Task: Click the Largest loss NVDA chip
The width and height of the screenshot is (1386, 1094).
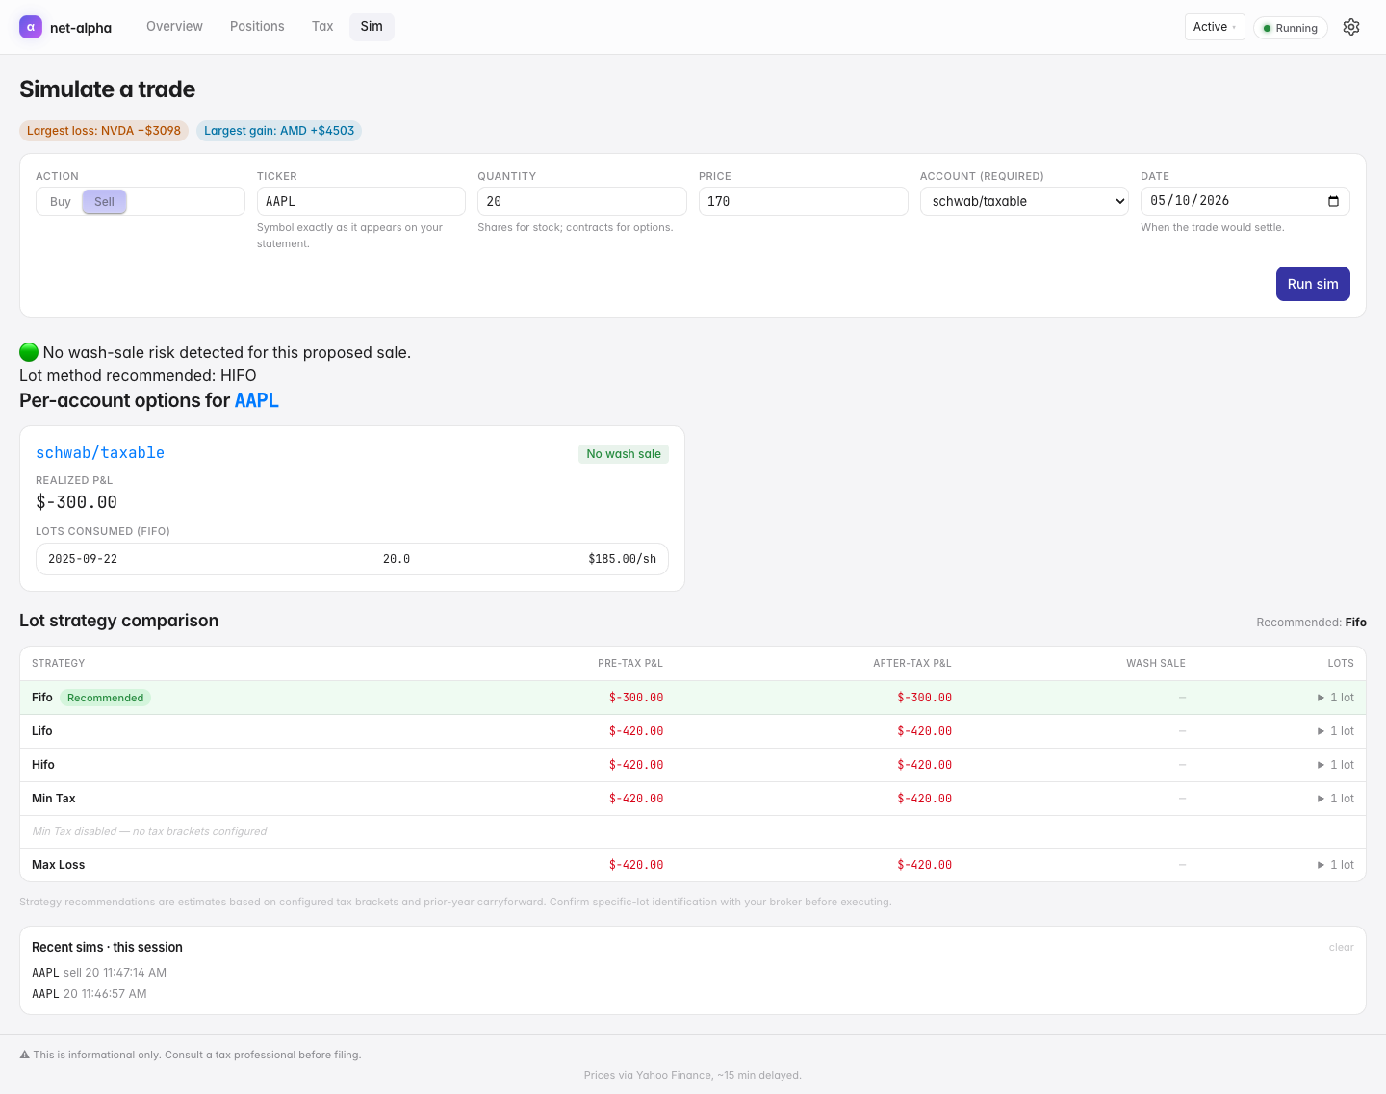Action: pos(104,131)
